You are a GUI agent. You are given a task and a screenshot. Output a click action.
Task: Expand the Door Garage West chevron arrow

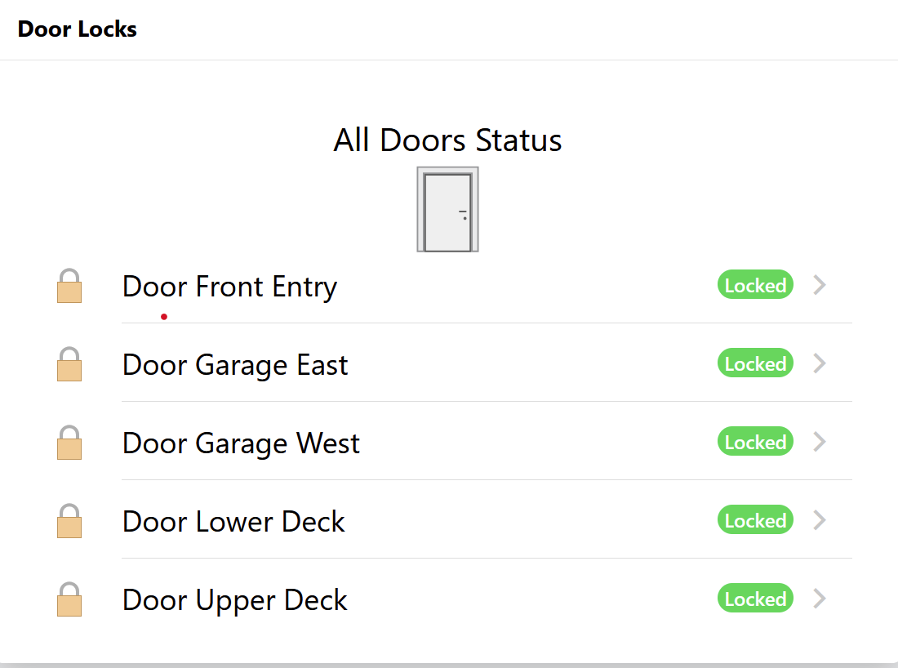pyautogui.click(x=820, y=442)
